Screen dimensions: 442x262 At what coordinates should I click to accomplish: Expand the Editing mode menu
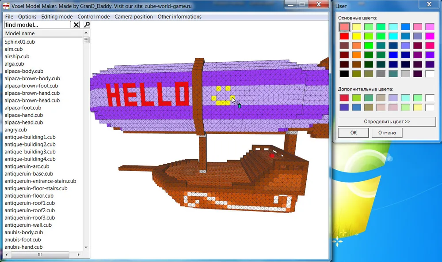pyautogui.click(x=57, y=17)
